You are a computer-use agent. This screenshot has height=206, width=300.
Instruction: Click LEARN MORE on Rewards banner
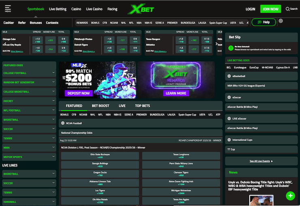176,93
